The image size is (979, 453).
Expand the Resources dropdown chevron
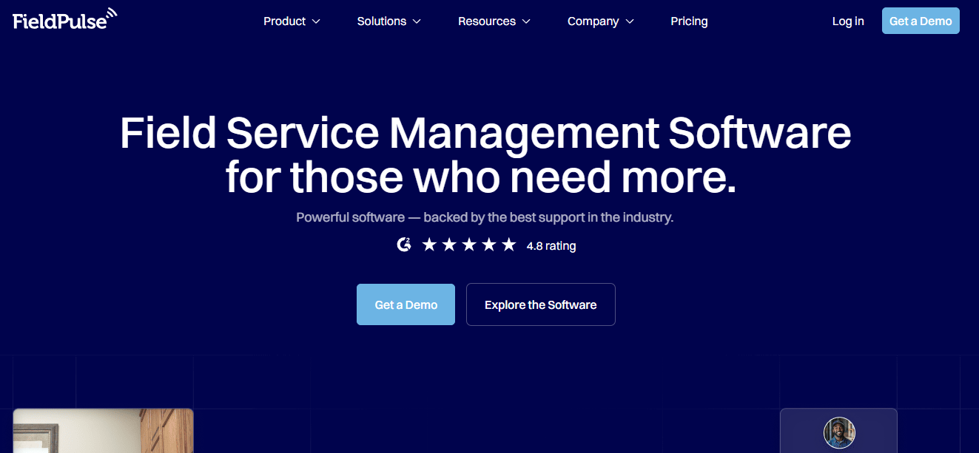526,21
